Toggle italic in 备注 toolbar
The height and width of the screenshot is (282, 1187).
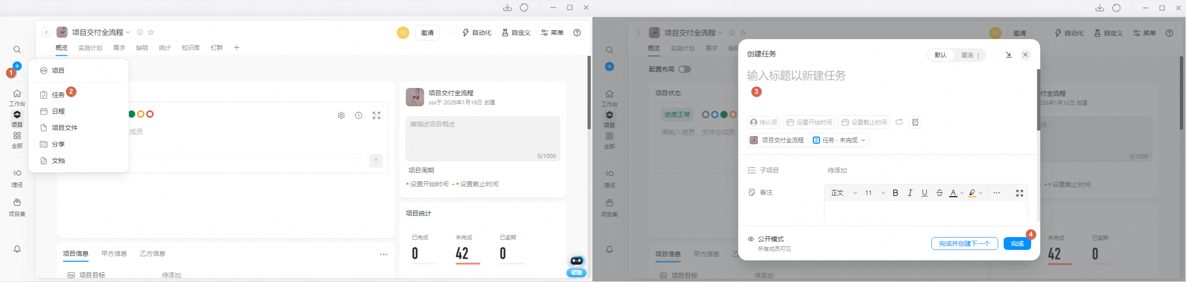910,193
